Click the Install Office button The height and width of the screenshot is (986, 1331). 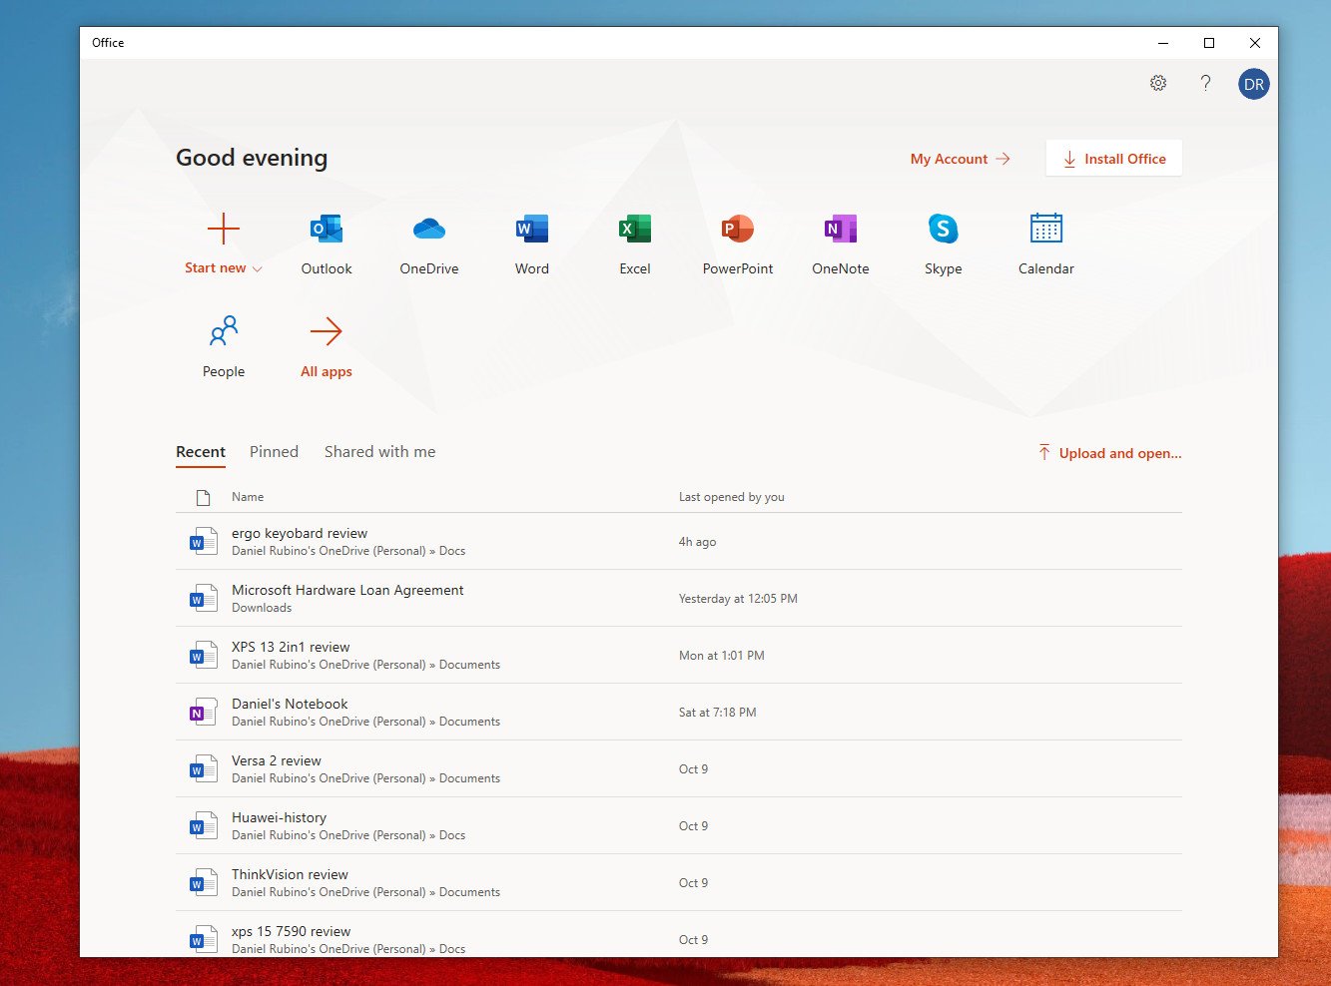pos(1113,159)
